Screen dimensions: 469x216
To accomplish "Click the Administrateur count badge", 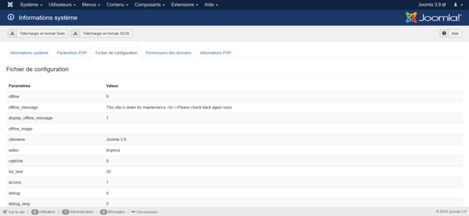I will tap(65, 212).
